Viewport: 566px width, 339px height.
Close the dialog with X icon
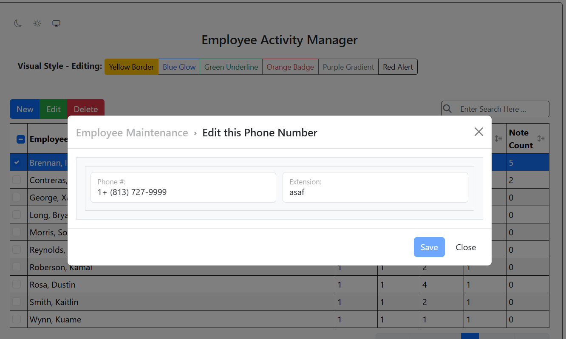478,132
